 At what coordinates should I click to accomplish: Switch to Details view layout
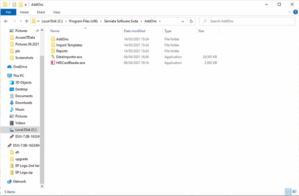(288, 192)
